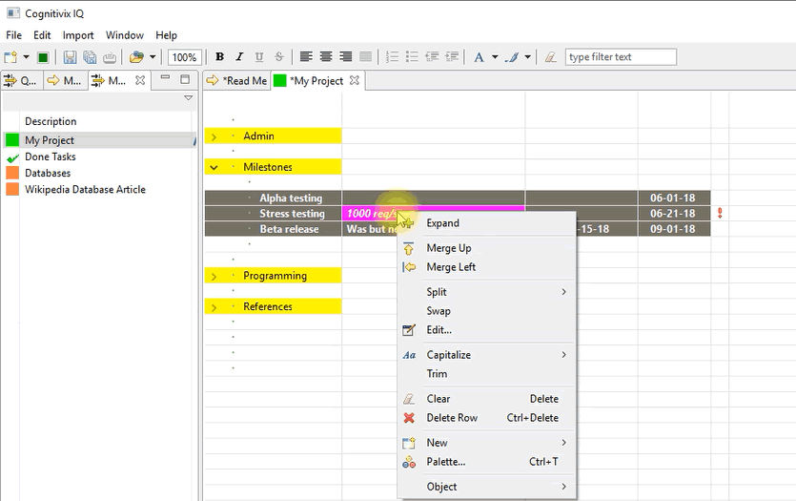Open the highlight color dropdown arrow
The image size is (796, 501).
[x=527, y=57]
